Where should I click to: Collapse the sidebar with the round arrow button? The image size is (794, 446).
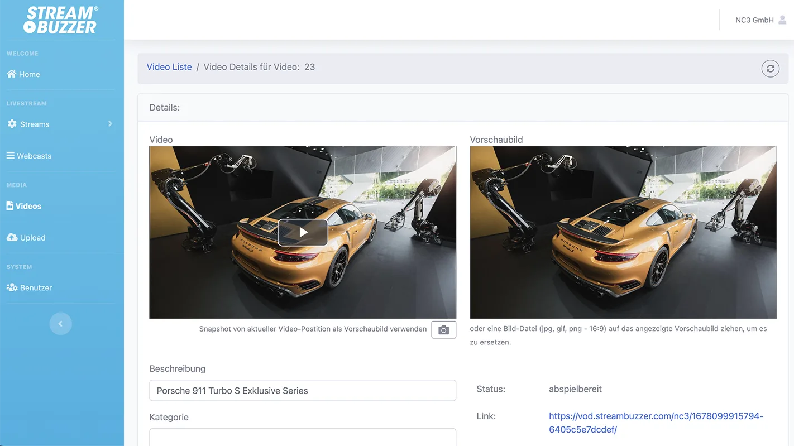60,324
